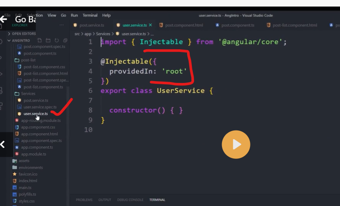Show the Debug Console panel tab
Screen dimensions: 340x206
[x=130, y=200]
